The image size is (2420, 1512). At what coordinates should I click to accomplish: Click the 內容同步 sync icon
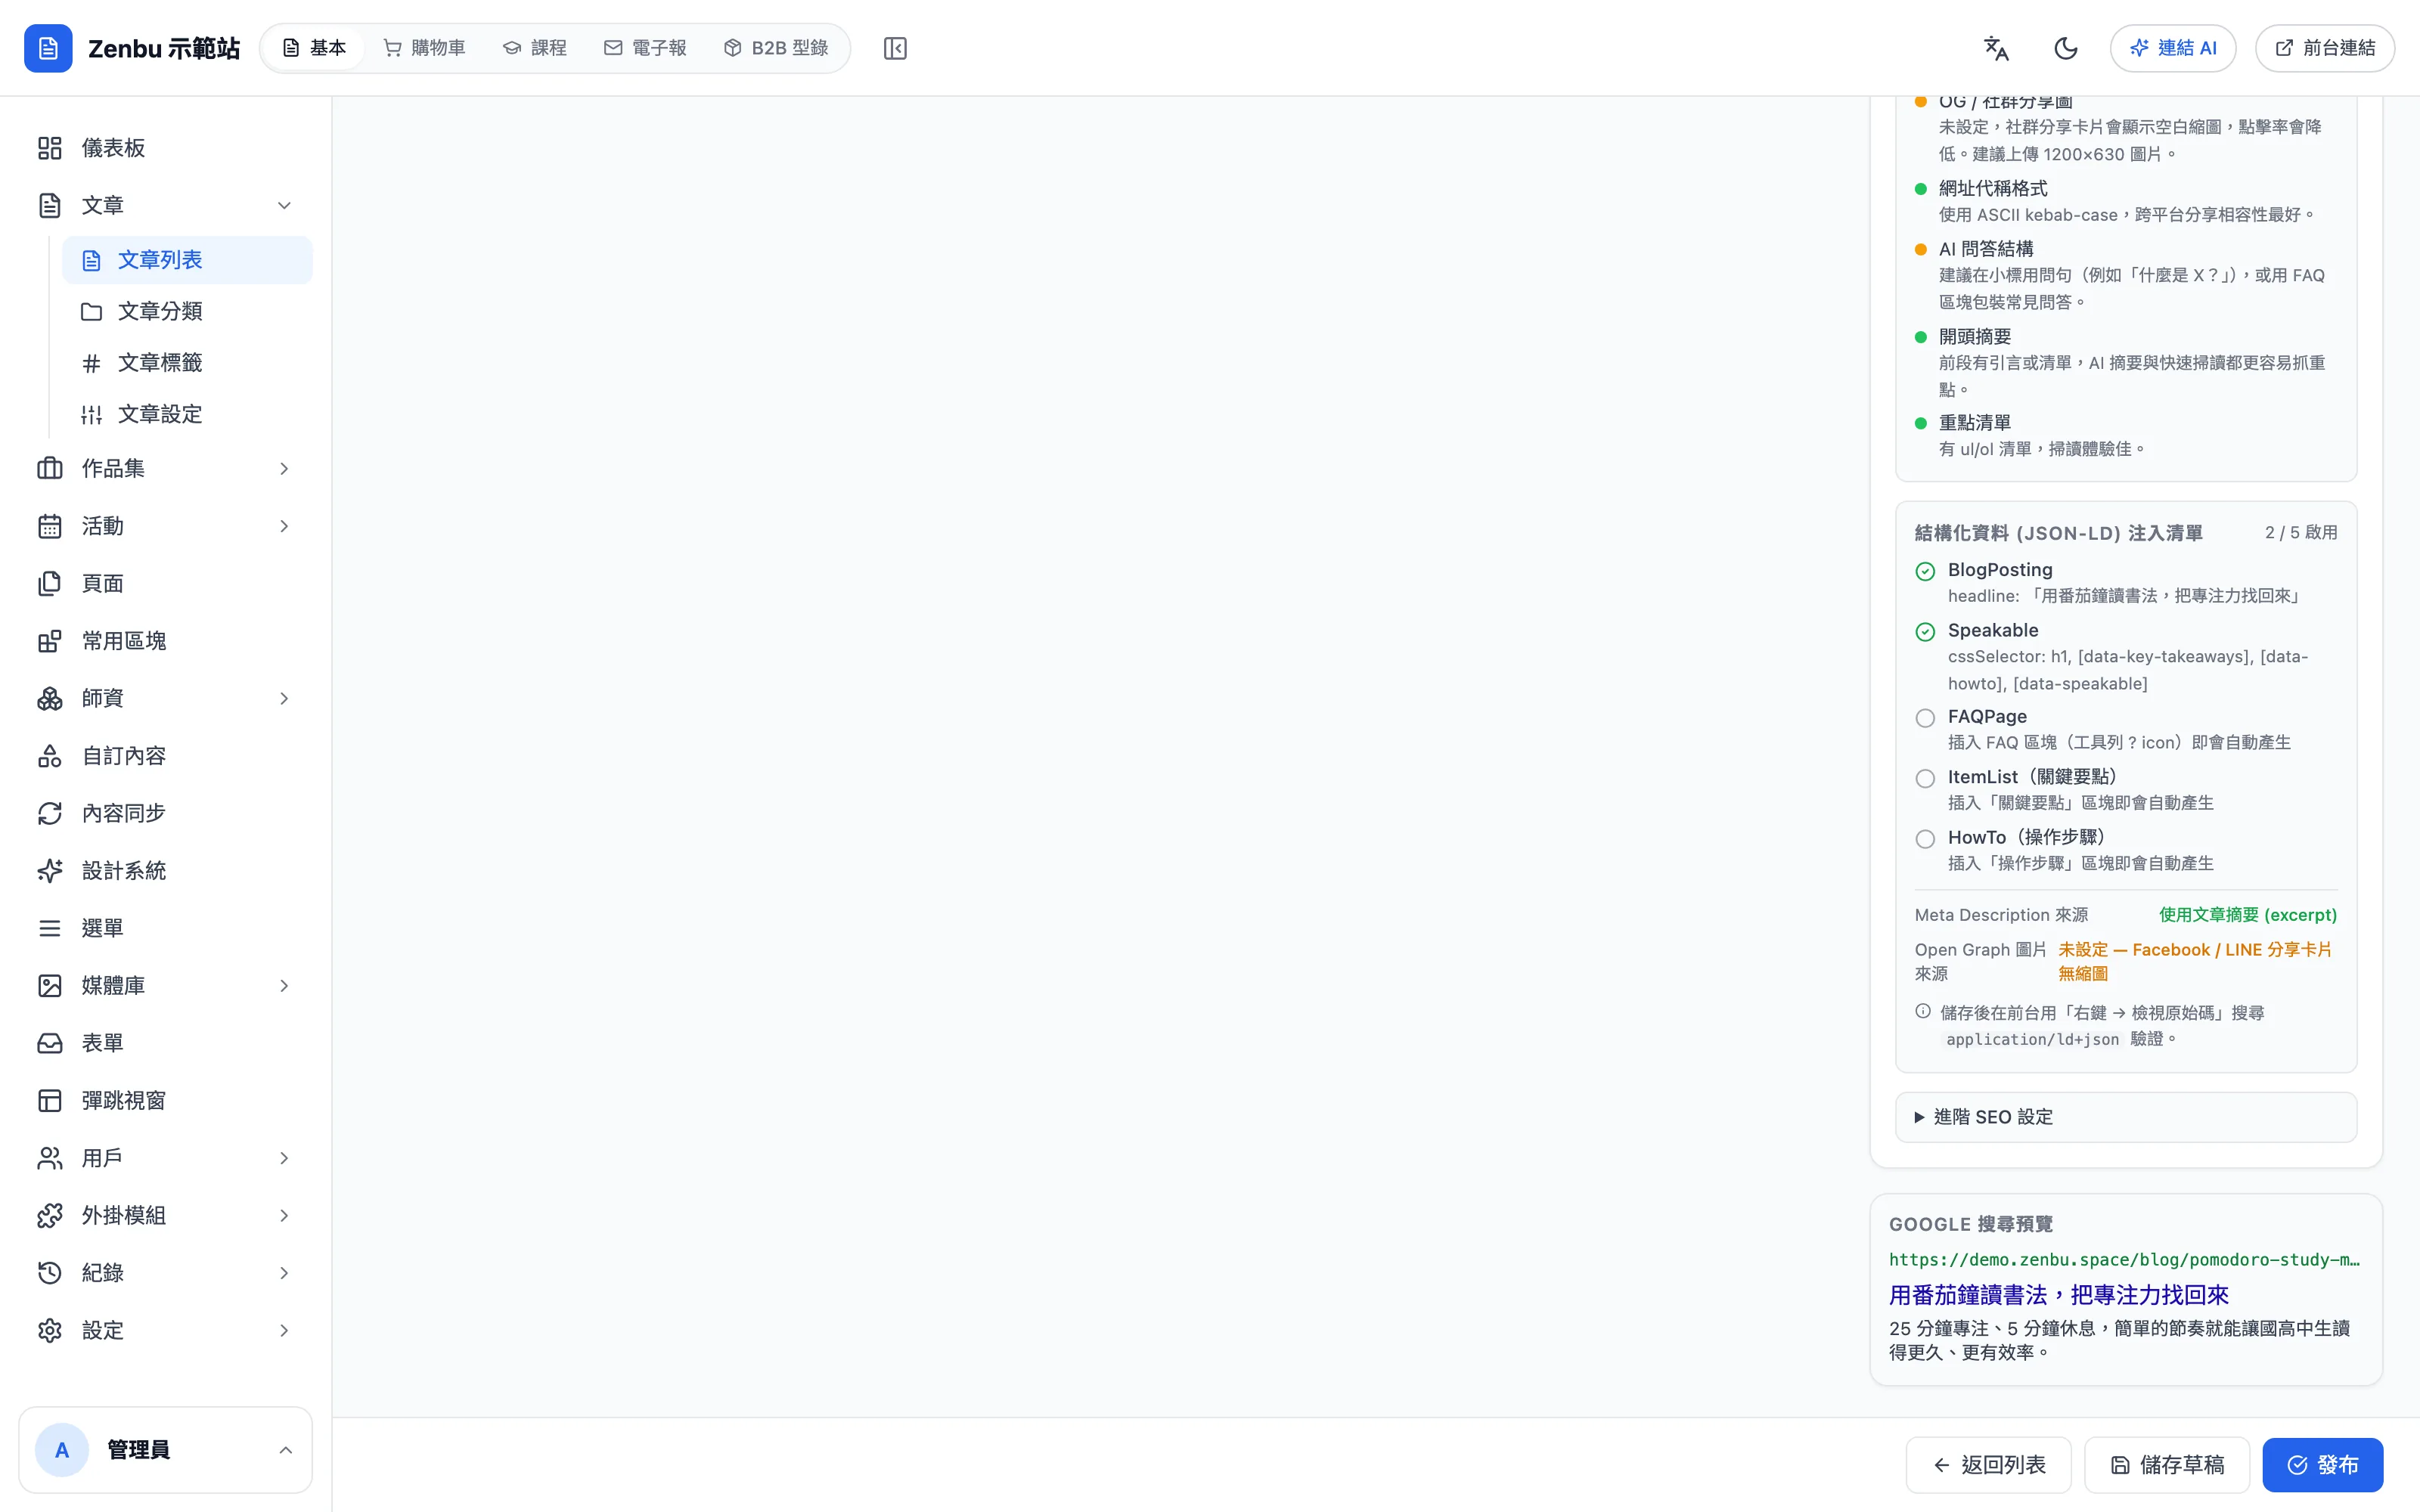(x=50, y=813)
